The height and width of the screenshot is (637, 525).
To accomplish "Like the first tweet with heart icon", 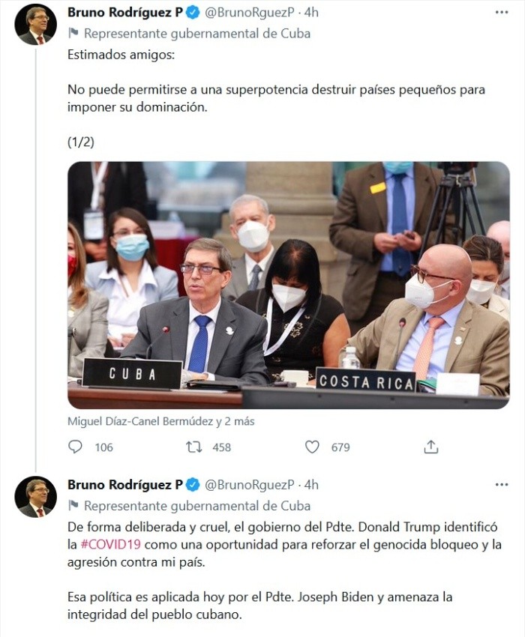I will (x=312, y=447).
